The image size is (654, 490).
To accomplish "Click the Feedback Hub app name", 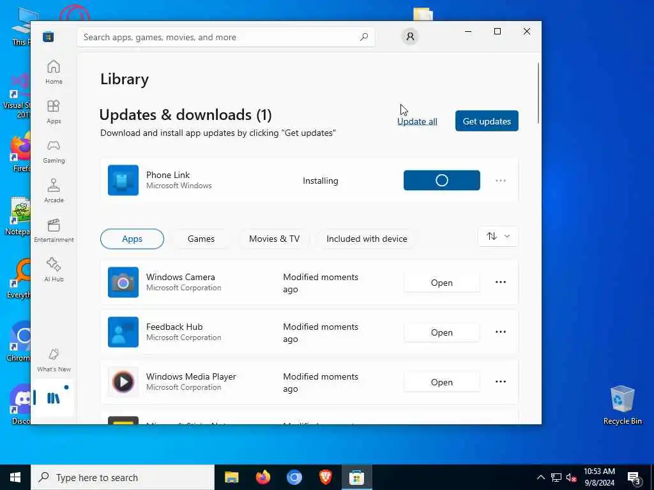I will coord(174,327).
